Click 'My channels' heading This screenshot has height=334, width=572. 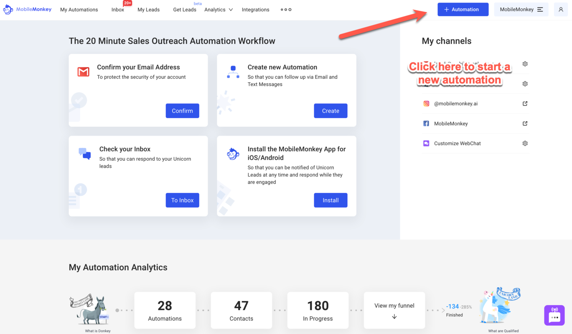pyautogui.click(x=446, y=41)
